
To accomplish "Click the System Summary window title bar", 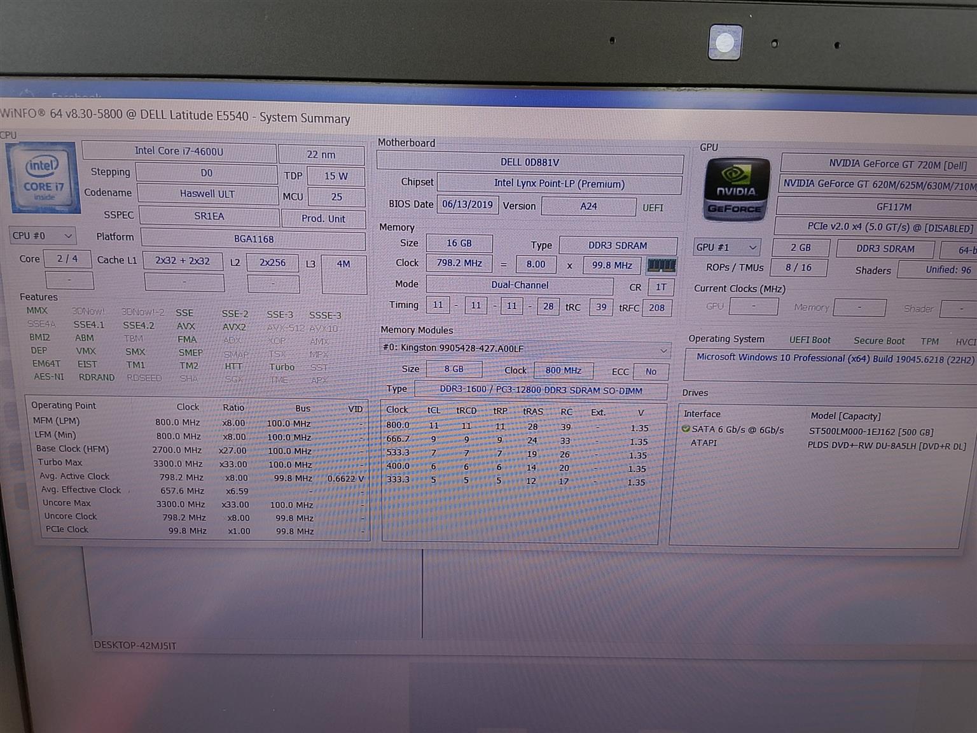I will 445,116.
